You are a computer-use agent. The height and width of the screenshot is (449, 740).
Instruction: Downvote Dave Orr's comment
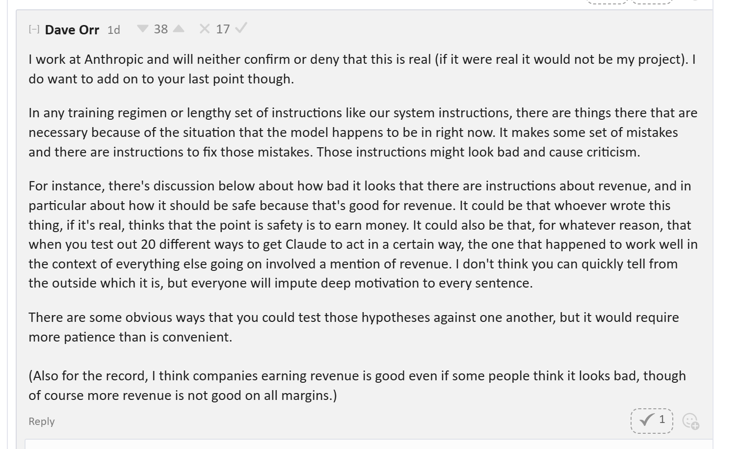coord(142,29)
